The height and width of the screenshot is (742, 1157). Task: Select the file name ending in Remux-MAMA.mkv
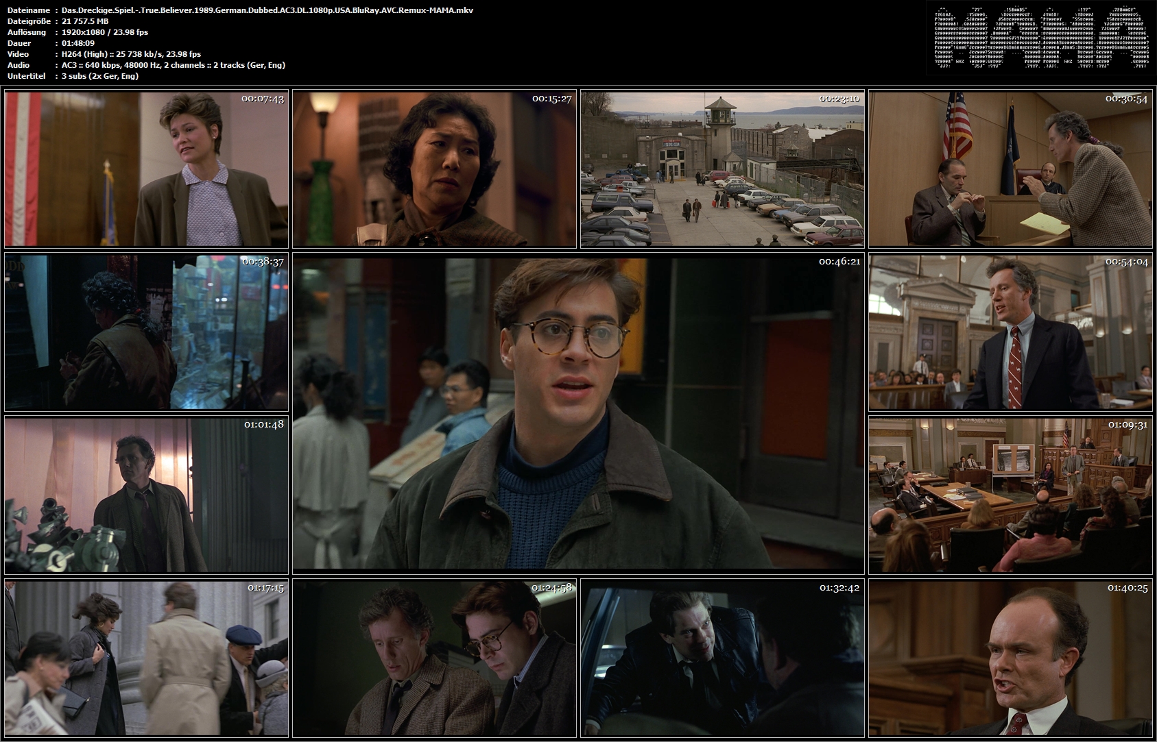tap(267, 10)
